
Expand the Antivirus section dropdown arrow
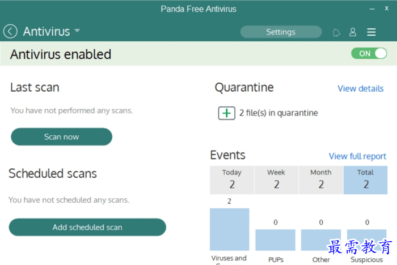[x=77, y=31]
